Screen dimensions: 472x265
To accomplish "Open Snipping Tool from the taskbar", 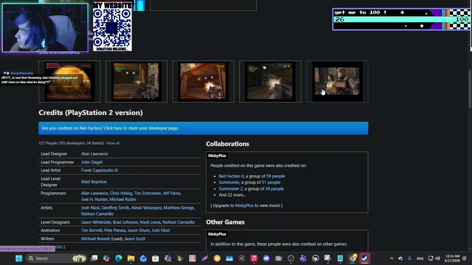I will click(327, 258).
